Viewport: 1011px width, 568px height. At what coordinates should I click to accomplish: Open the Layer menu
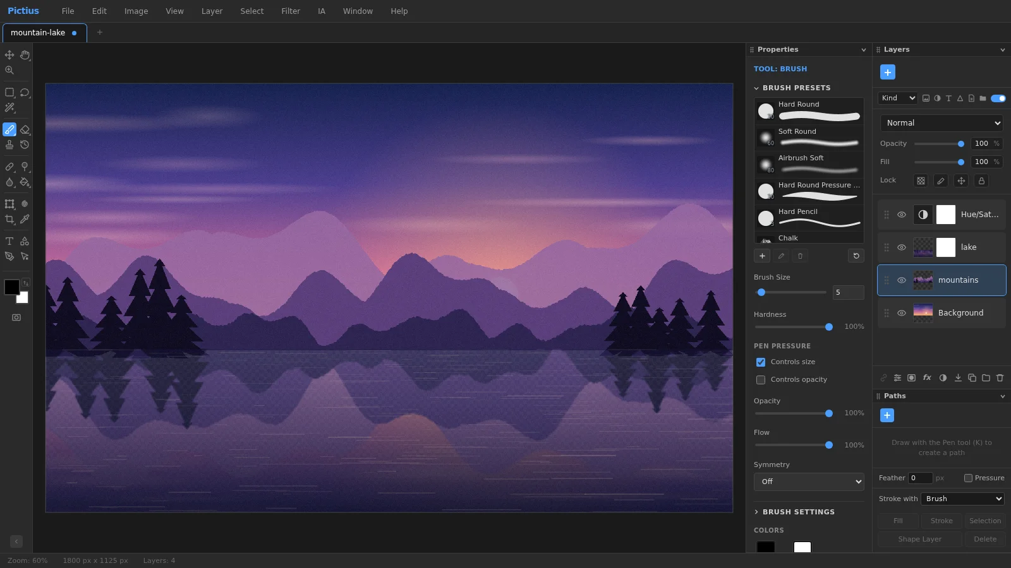point(212,11)
